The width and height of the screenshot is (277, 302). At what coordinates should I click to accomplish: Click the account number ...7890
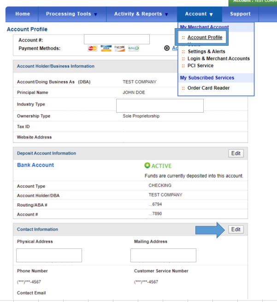click(155, 214)
